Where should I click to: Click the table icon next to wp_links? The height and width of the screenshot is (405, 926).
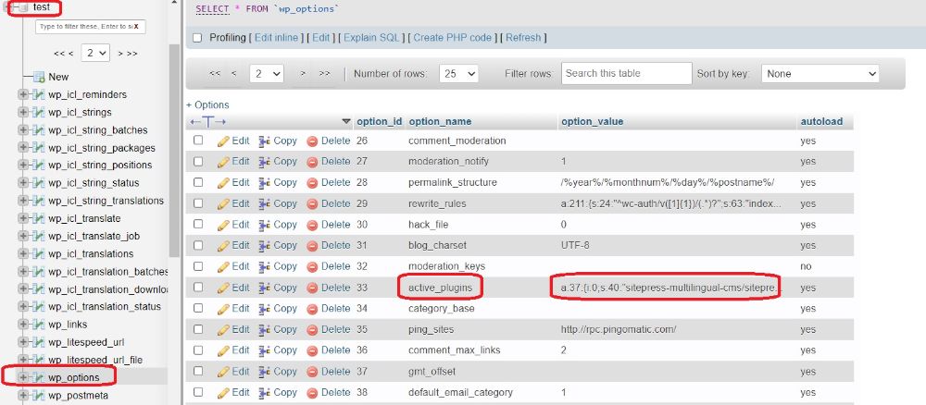click(39, 325)
